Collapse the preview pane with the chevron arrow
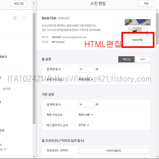 (x=34, y=3)
